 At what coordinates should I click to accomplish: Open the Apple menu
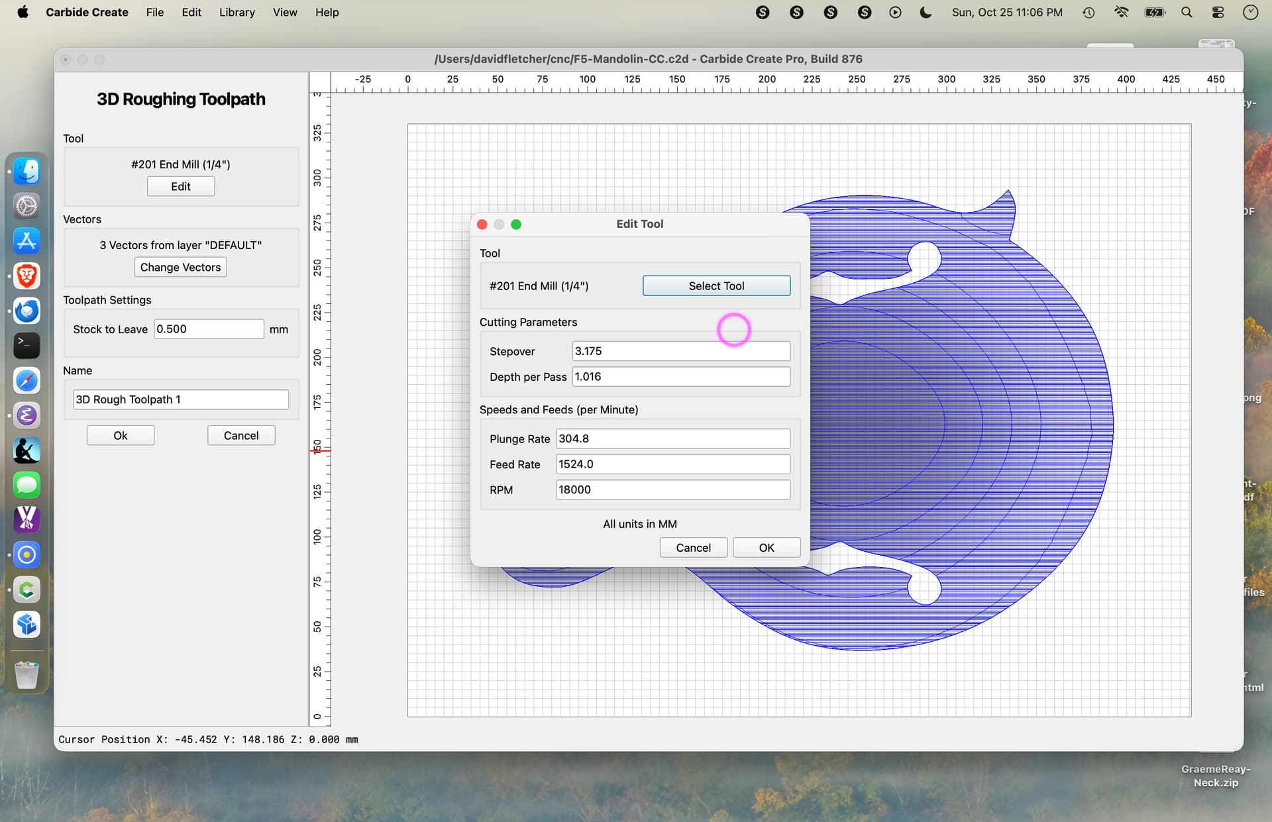(x=23, y=12)
